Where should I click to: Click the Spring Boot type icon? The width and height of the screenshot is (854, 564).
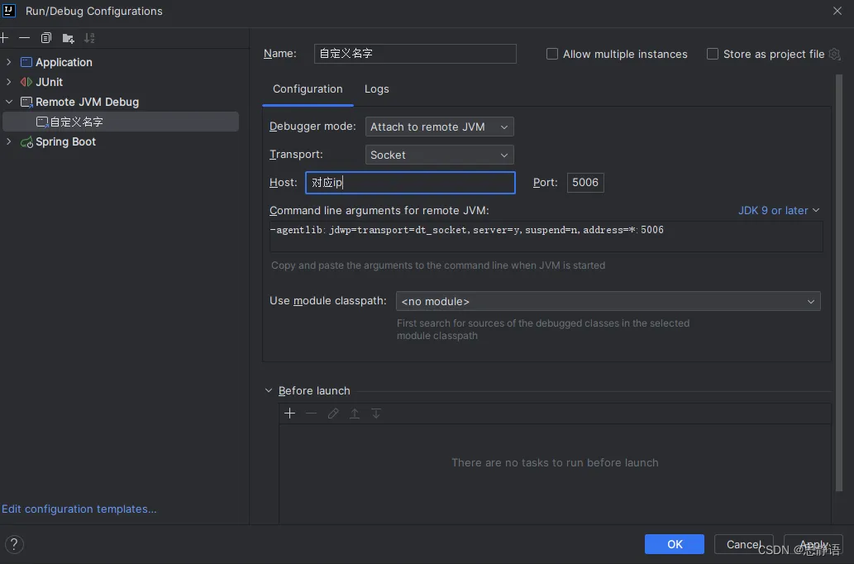pos(26,142)
